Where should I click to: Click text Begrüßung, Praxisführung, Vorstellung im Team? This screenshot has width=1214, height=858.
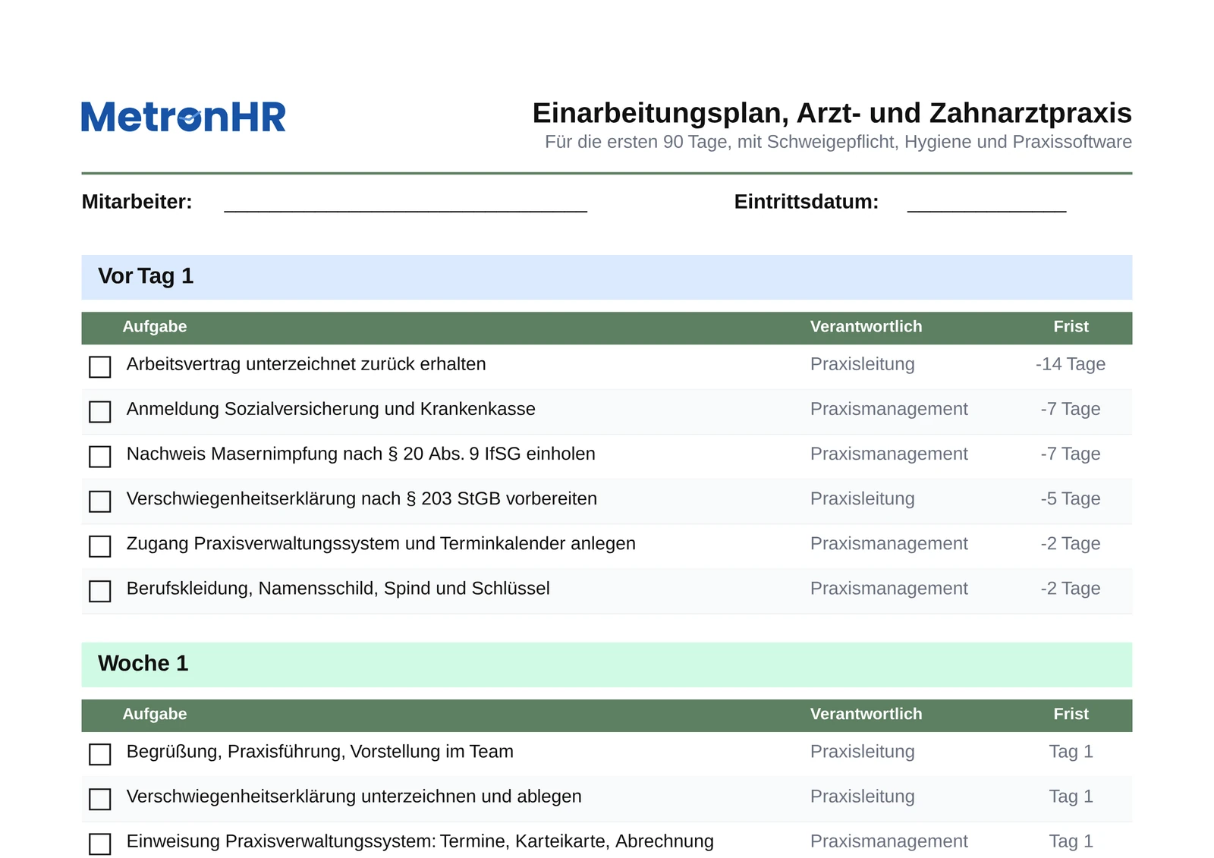pos(319,752)
